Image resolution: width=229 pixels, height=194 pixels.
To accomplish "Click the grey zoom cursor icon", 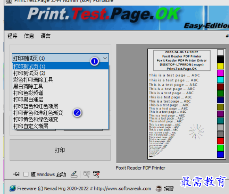I will [x=86, y=174].
